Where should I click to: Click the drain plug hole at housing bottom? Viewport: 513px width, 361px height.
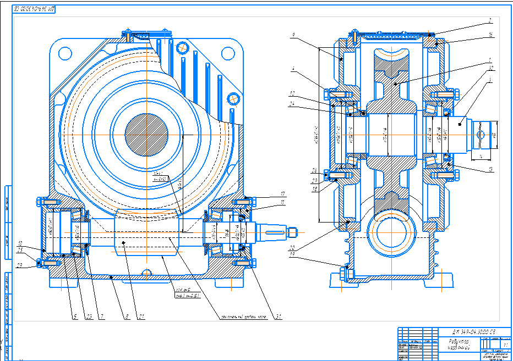coord(146,273)
